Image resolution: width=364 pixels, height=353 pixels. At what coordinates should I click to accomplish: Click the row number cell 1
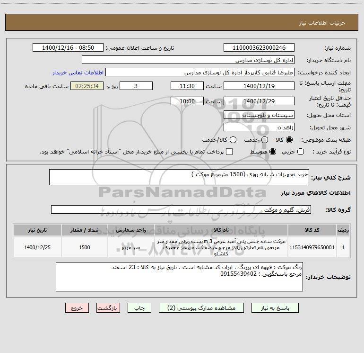pyautogui.click(x=343, y=247)
